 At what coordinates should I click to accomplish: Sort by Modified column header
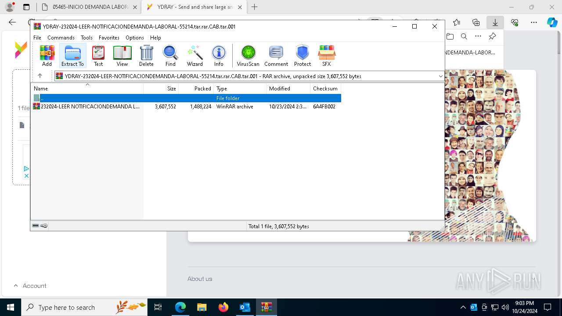tap(288, 89)
